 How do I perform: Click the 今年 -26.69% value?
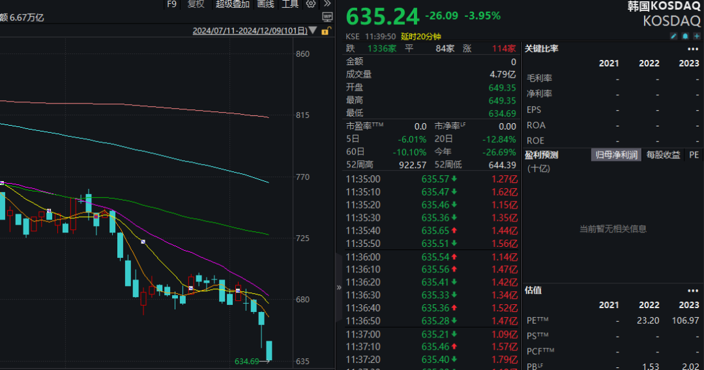(499, 152)
